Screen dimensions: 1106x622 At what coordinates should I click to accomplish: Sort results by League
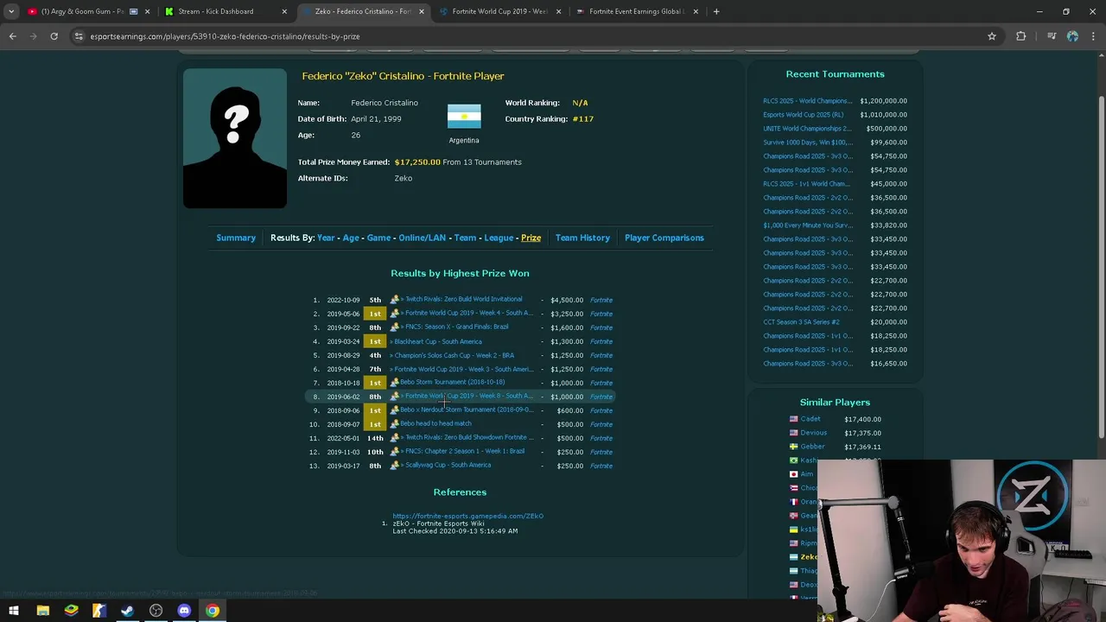[499, 238]
